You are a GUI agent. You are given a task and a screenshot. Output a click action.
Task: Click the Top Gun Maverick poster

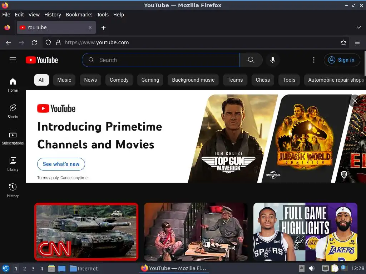click(232, 138)
